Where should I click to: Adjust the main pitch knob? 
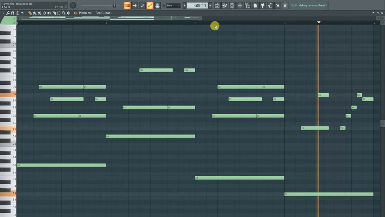[x=73, y=5]
